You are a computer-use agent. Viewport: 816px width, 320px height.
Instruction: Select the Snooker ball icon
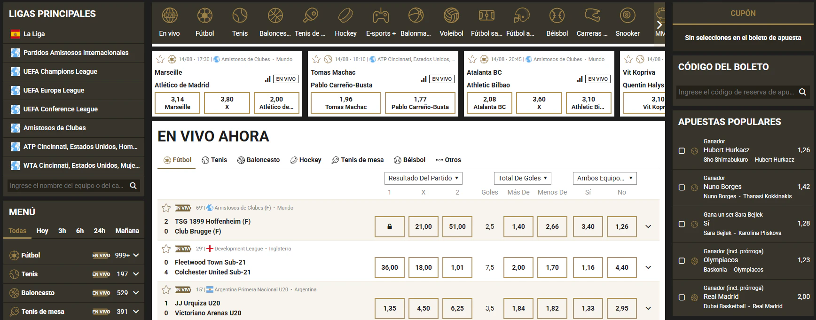(x=628, y=16)
